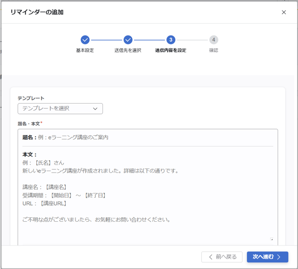This screenshot has width=298, height=269.
Task: Go to step 基本設定 checkmark
Action: coord(85,40)
